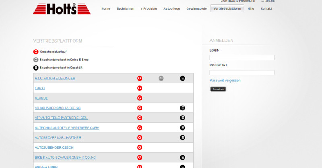Click G icon in Autobedarf Karl Kastner row
Screen dimensions: 322x168
pos(140,137)
